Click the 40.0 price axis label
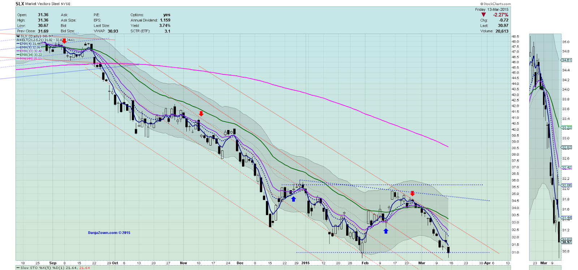The image size is (578, 270). tap(516, 129)
